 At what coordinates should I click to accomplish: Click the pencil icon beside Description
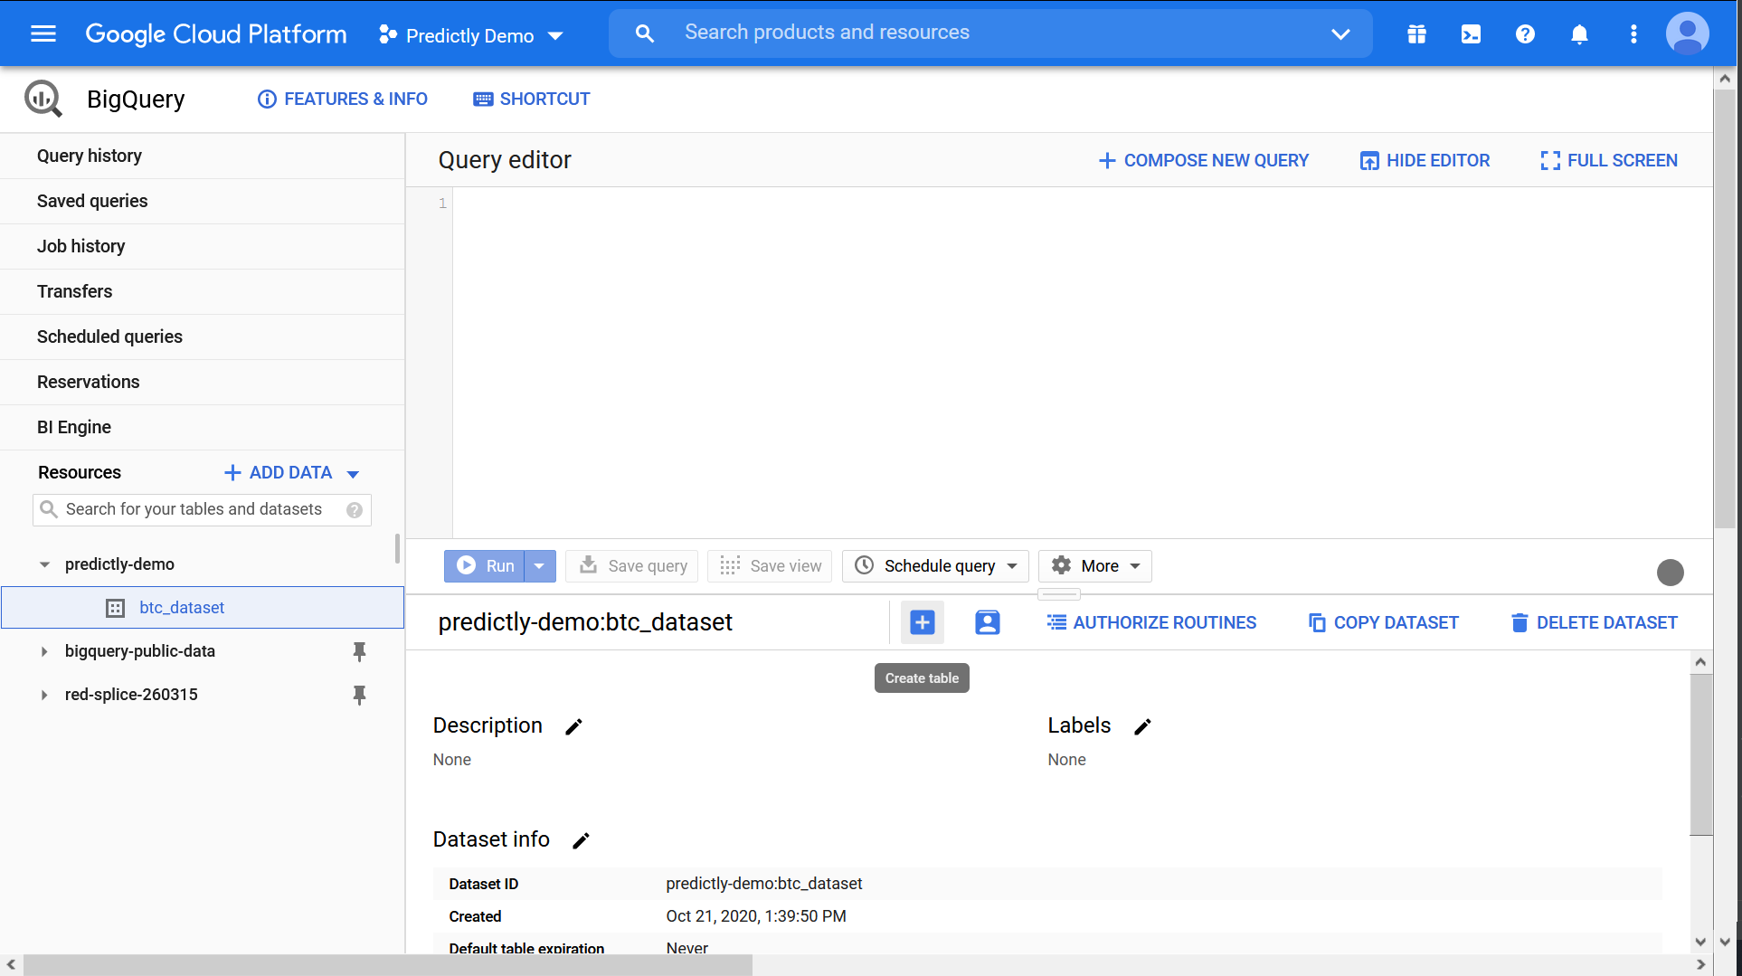[x=573, y=727]
